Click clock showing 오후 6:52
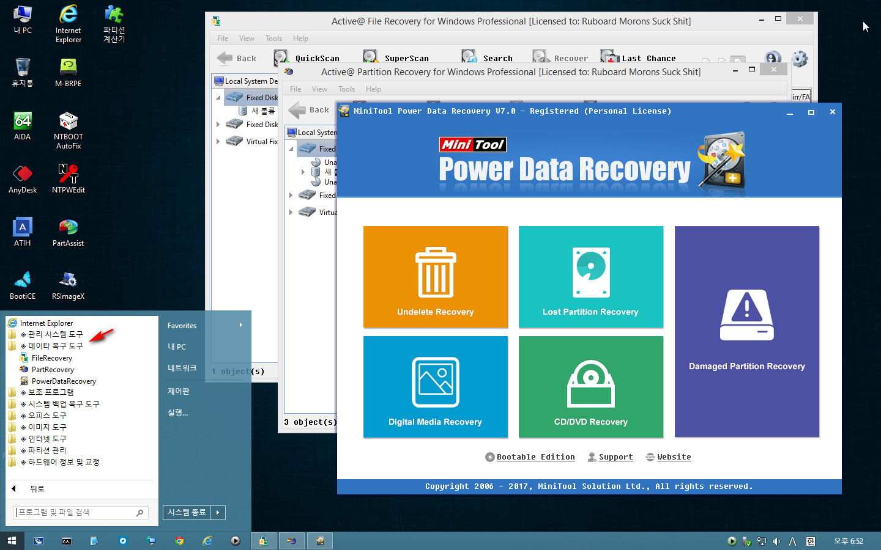Image resolution: width=881 pixels, height=550 pixels. pos(849,541)
